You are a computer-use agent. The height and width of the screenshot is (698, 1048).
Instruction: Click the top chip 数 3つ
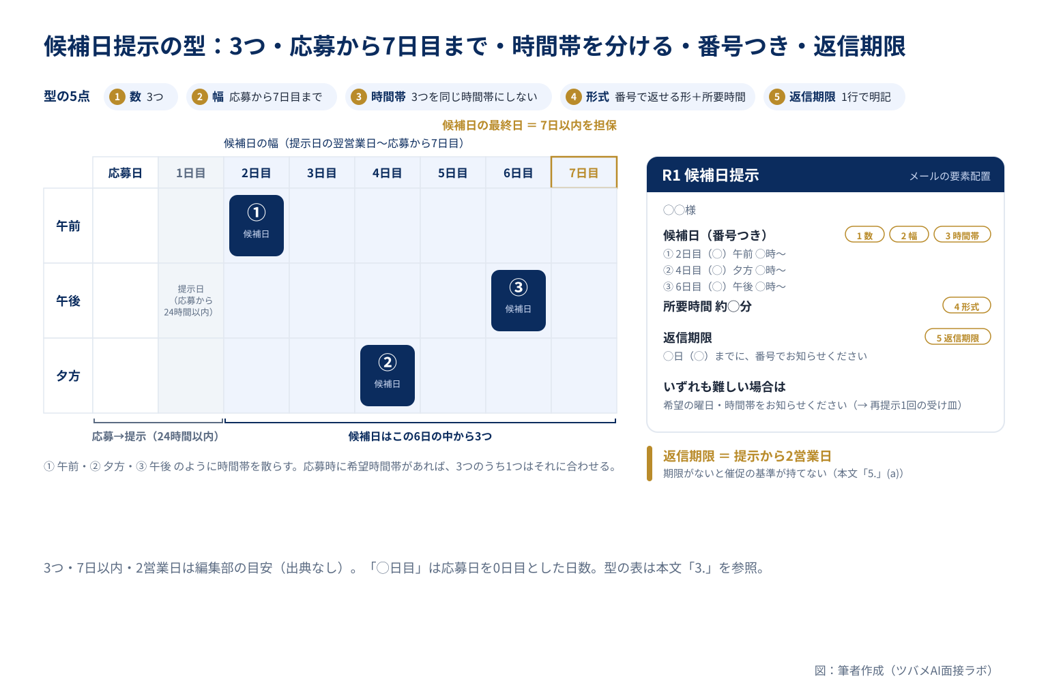[141, 97]
